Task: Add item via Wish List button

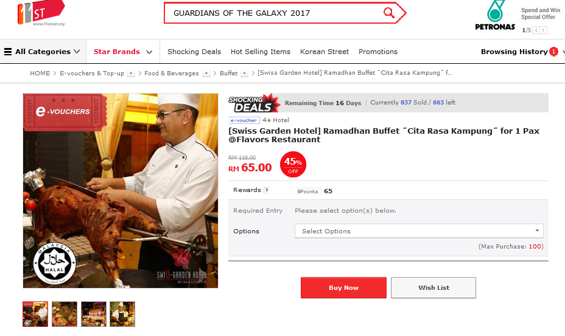Action: (x=433, y=287)
